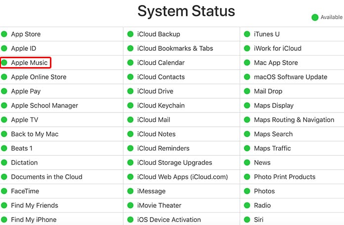Select the iWork for iCloud entry
The image size is (344, 225).
[278, 48]
